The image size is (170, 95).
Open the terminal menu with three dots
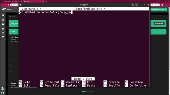[137, 5]
